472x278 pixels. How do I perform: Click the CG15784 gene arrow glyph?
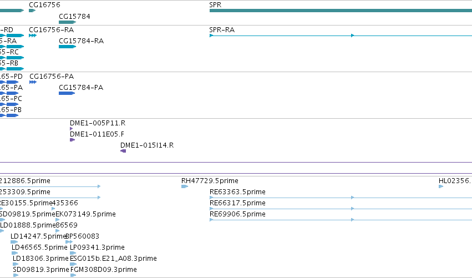point(68,22)
